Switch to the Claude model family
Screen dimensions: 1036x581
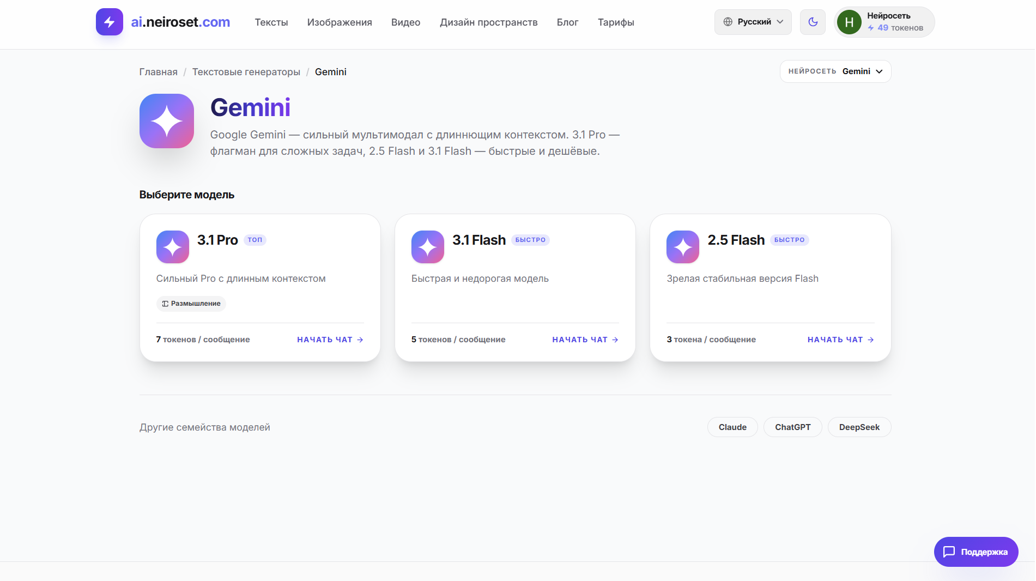click(732, 427)
